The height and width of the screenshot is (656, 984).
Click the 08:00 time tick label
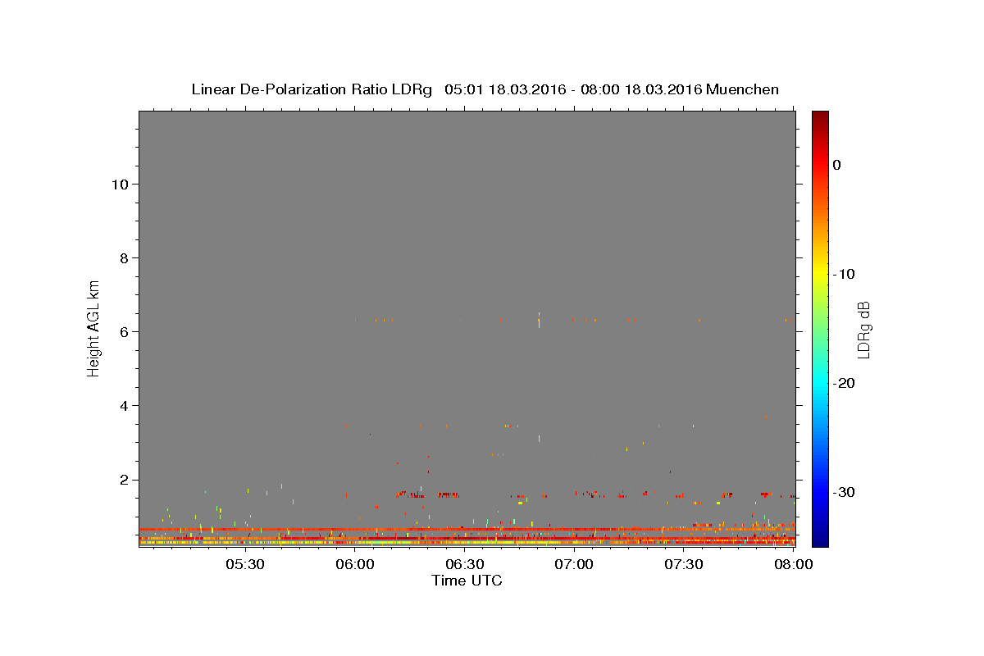tap(792, 564)
